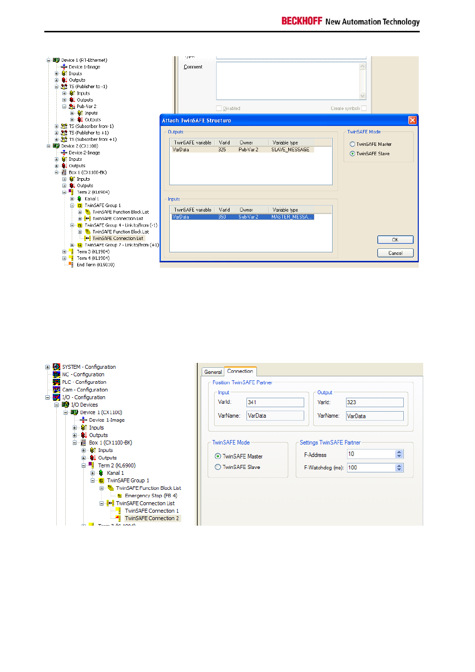Image resolution: width=475 pixels, height=672 pixels.
Task: Select the VarData row with VarId 350
Action: (243, 217)
